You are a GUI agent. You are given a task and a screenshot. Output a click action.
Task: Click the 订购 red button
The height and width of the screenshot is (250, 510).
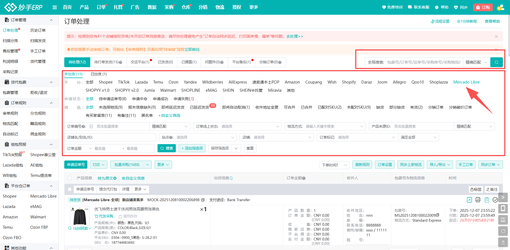pos(483,7)
